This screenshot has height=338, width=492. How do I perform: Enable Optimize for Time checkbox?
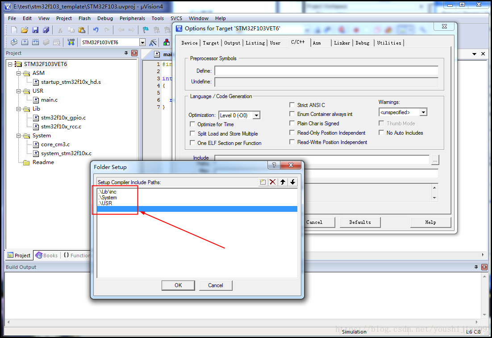click(x=192, y=124)
